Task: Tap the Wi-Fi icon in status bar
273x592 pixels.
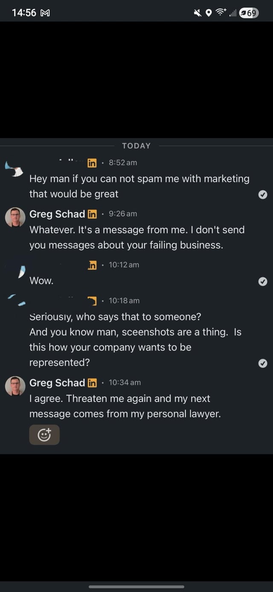Action: (221, 13)
